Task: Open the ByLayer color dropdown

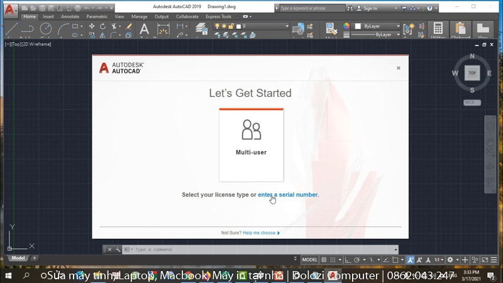Action: coord(398,26)
